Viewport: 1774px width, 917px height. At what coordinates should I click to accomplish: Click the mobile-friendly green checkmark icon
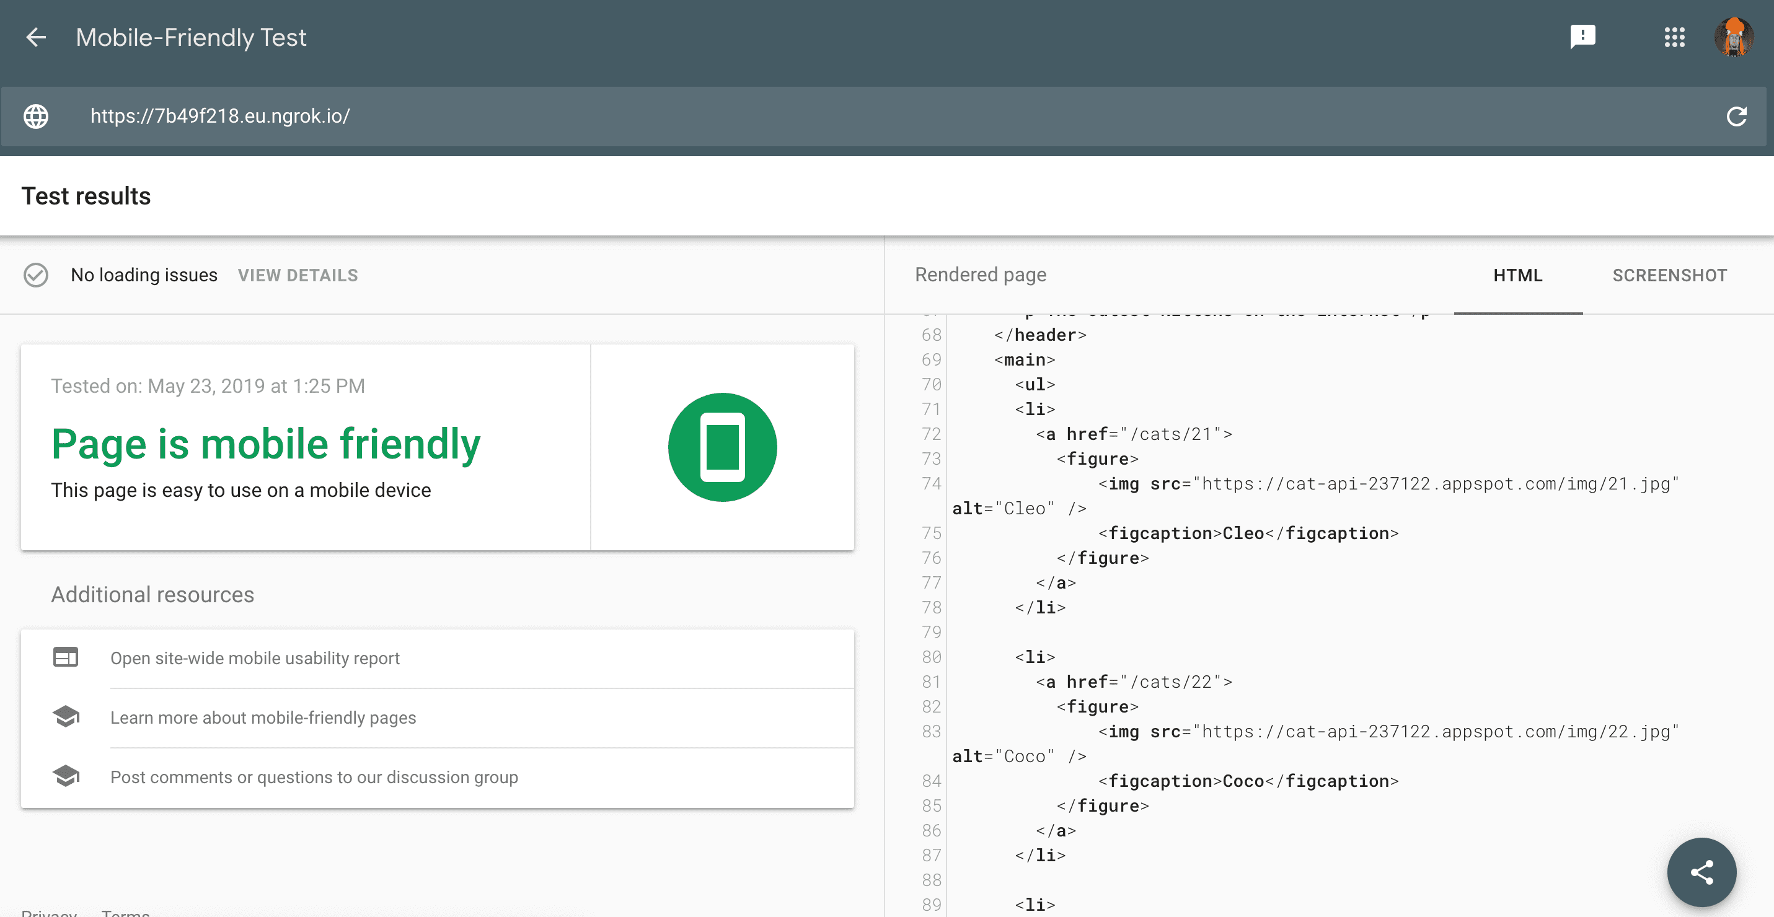coord(723,447)
